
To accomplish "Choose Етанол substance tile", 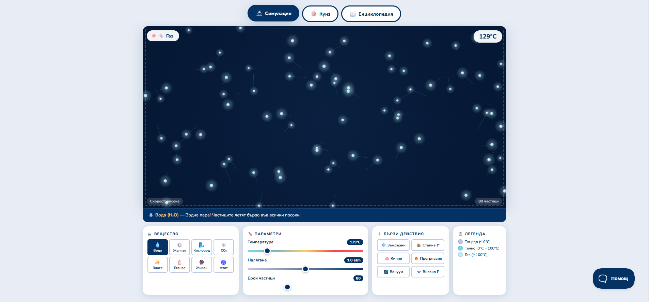I will pyautogui.click(x=179, y=265).
